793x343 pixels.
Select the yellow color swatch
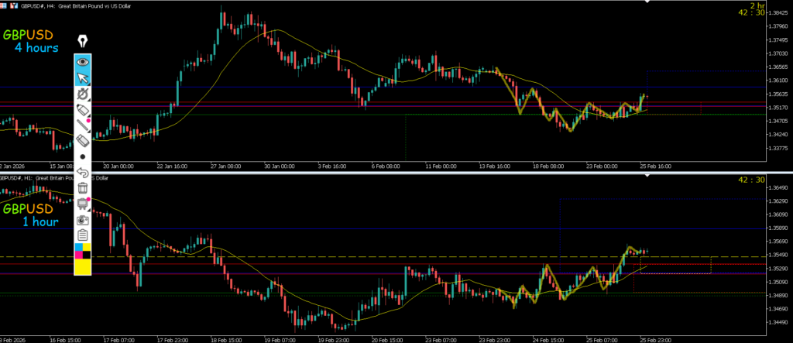tap(83, 266)
